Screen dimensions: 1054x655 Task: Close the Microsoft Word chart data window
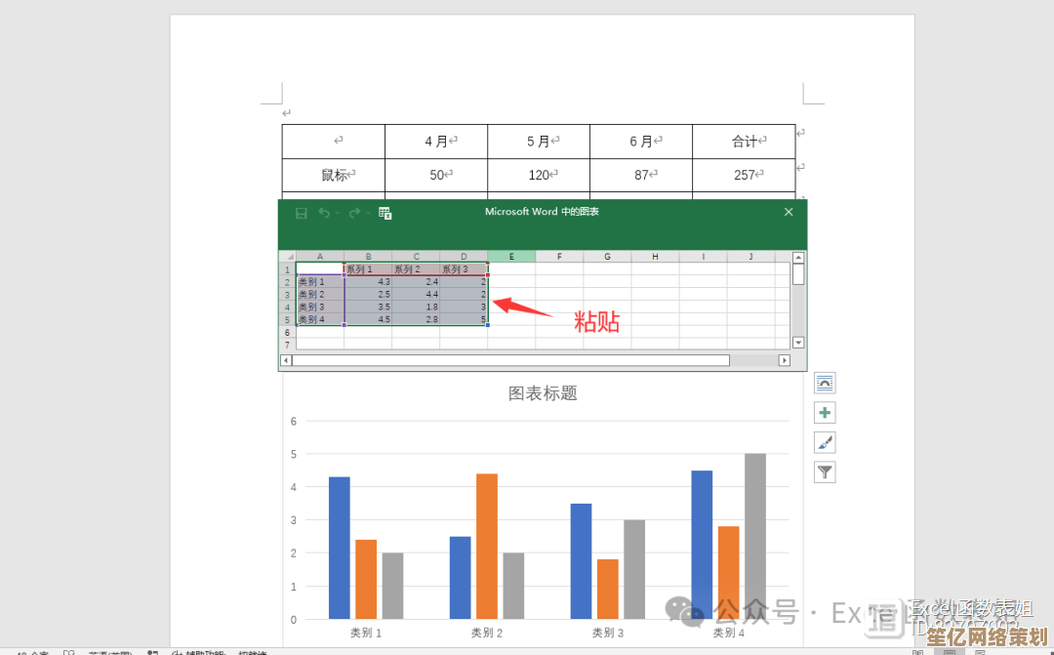click(x=789, y=212)
